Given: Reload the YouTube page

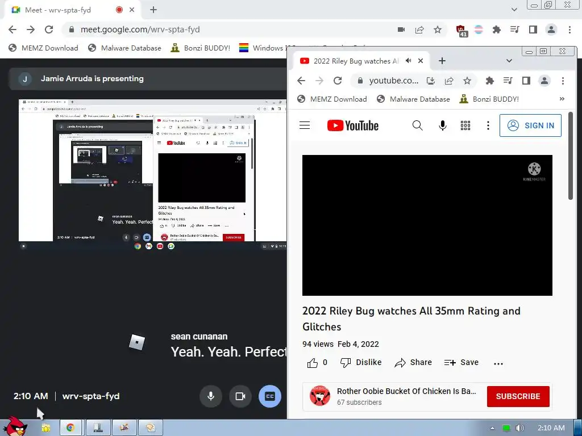Looking at the screenshot, I should 338,81.
